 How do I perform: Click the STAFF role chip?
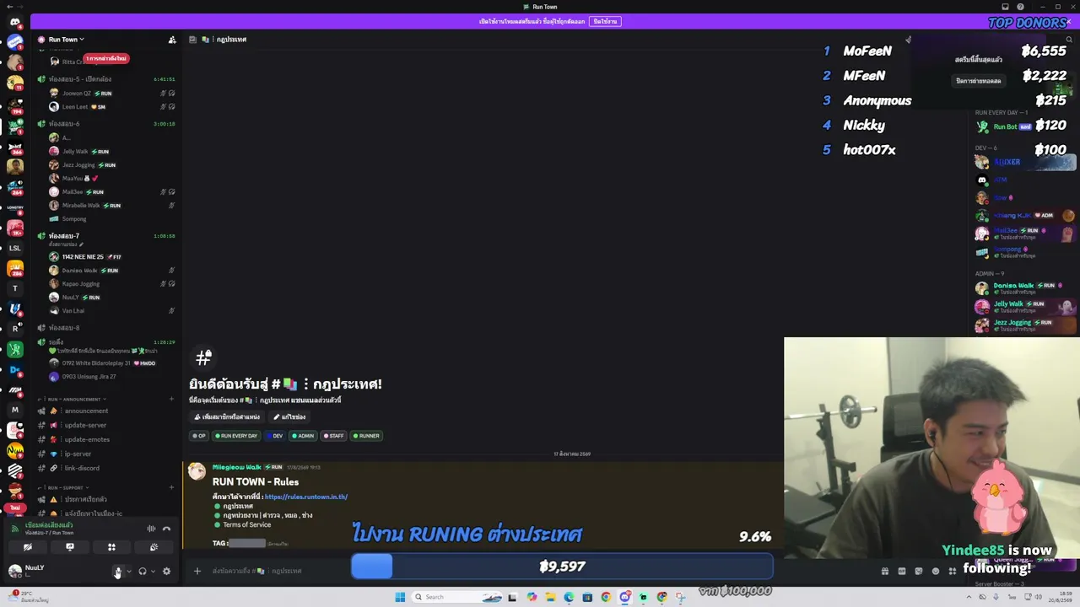[x=332, y=436]
